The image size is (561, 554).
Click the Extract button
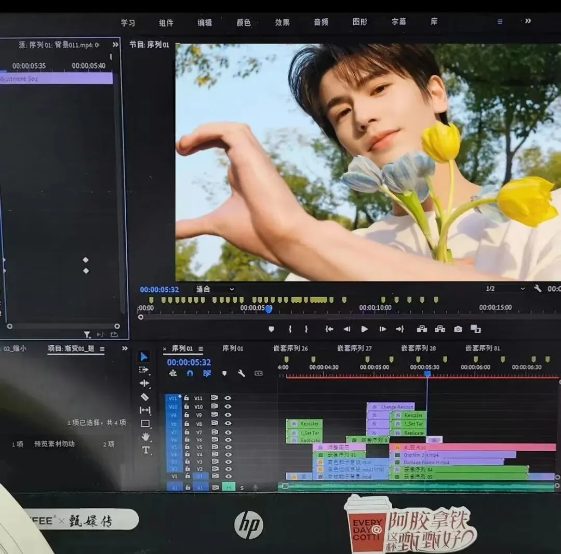point(440,329)
